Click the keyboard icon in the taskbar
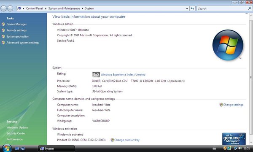The height and width of the screenshot is (152, 253). [x=214, y=149]
